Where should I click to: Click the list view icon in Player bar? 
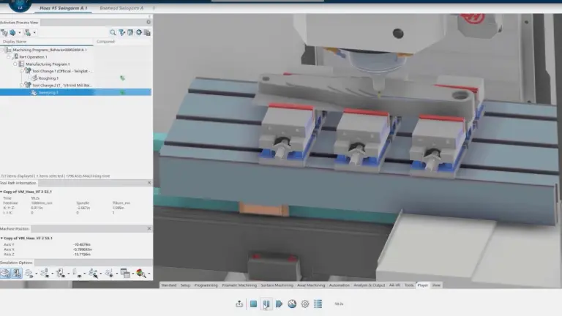[x=318, y=304]
